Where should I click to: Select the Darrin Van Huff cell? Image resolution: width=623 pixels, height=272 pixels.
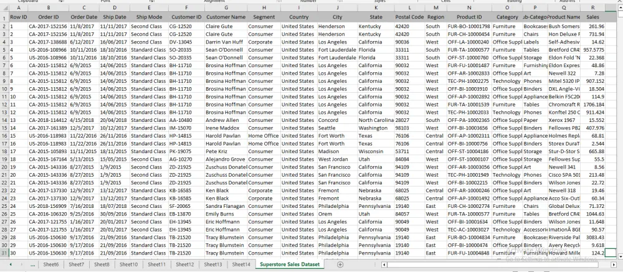click(226, 42)
